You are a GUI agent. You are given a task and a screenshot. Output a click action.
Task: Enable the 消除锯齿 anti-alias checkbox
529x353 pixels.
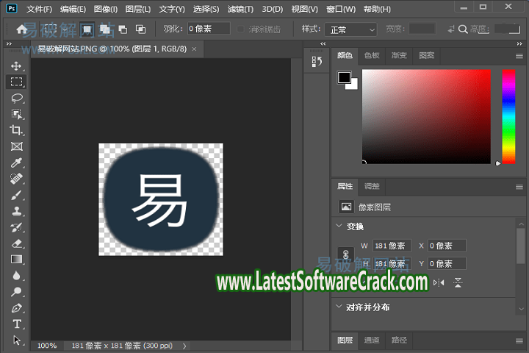coord(242,29)
